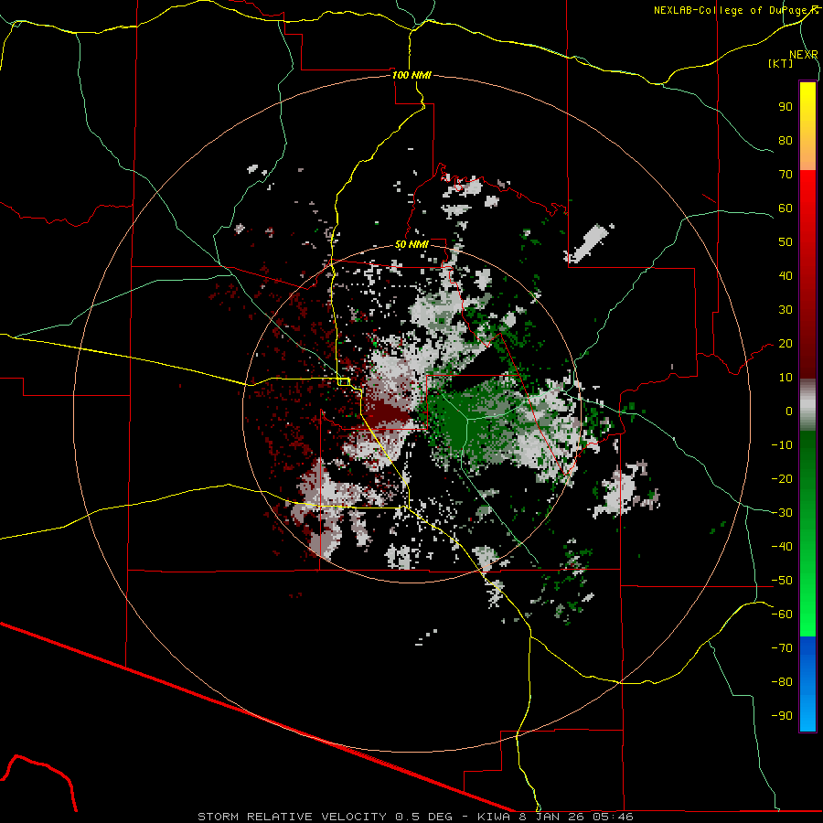Screen dimensions: 823x823
Task: Click the 70 value on velocity scale
Action: (786, 175)
